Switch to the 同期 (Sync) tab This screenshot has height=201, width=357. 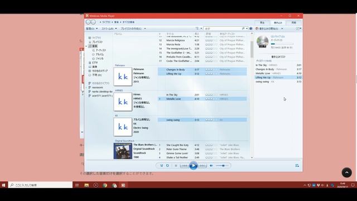click(294, 22)
